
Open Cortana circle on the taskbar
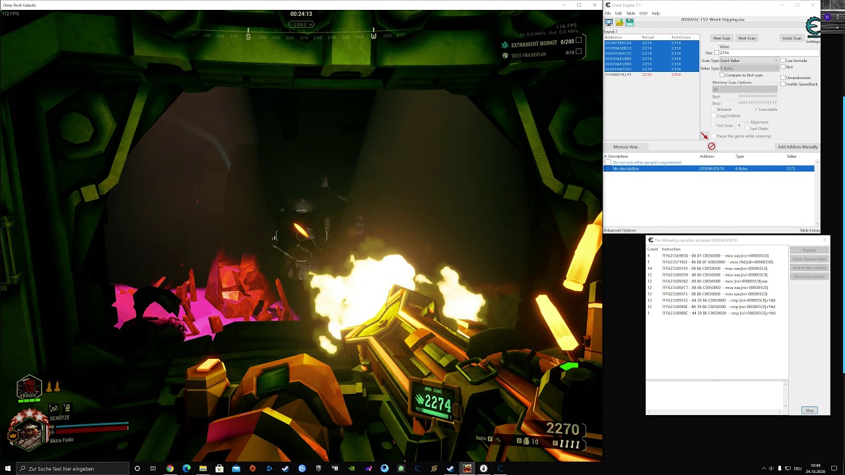[x=137, y=468]
